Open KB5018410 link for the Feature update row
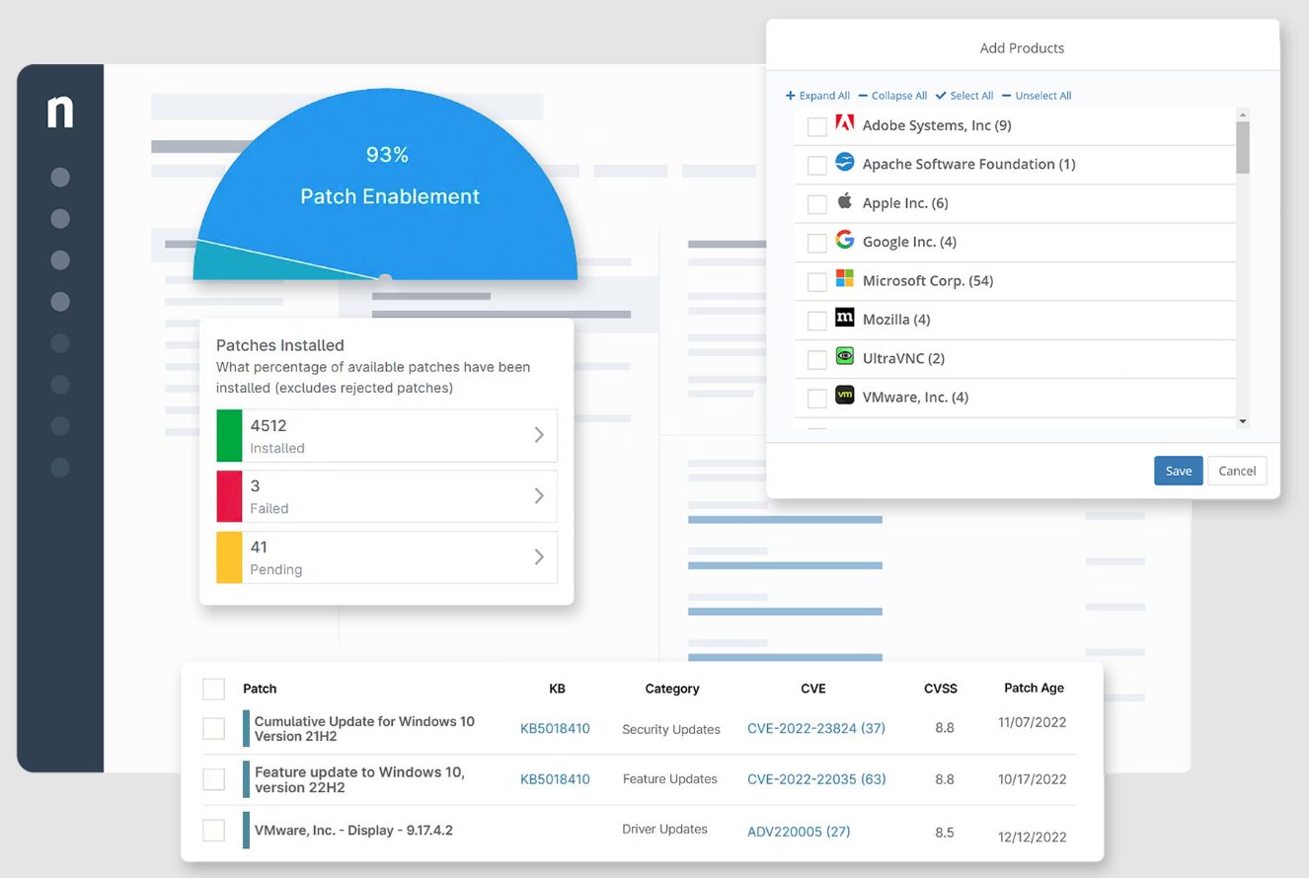This screenshot has width=1309, height=878. [x=555, y=779]
